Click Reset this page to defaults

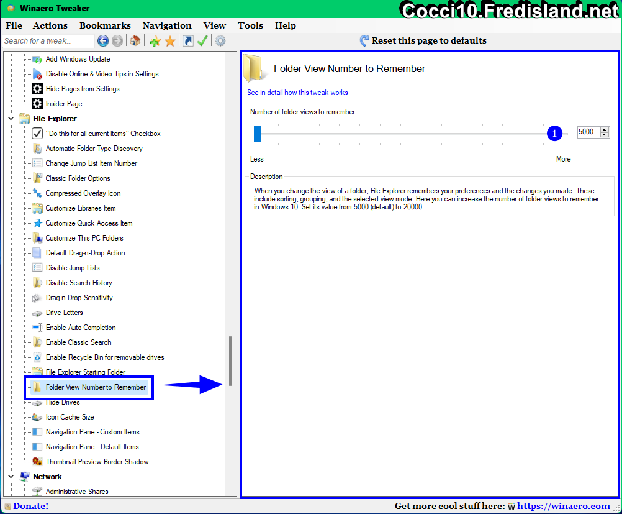(423, 40)
